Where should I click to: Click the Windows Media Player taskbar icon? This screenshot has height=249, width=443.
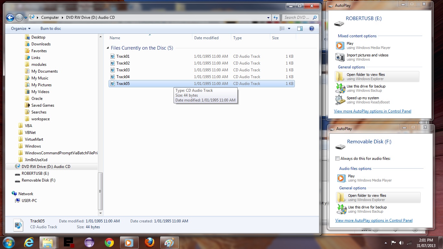[x=129, y=243]
